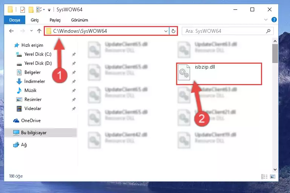Open the Paylaş ribbon tab
The image size is (290, 193).
click(x=55, y=20)
